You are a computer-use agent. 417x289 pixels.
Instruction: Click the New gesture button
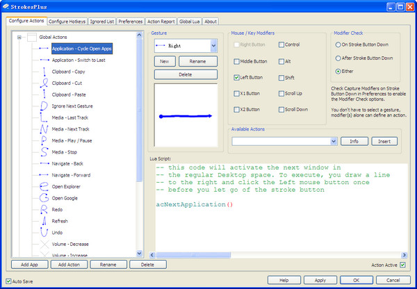click(165, 61)
